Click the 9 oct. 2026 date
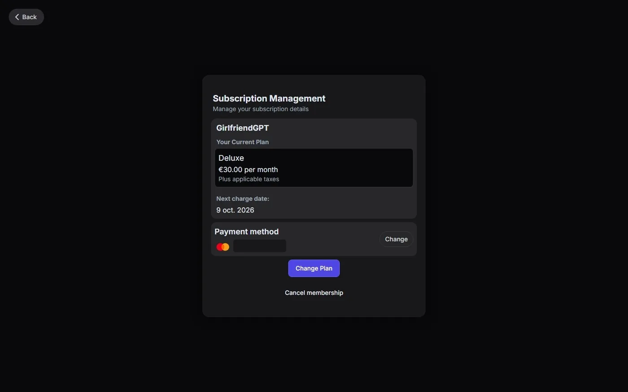Image resolution: width=628 pixels, height=392 pixels. tap(235, 210)
